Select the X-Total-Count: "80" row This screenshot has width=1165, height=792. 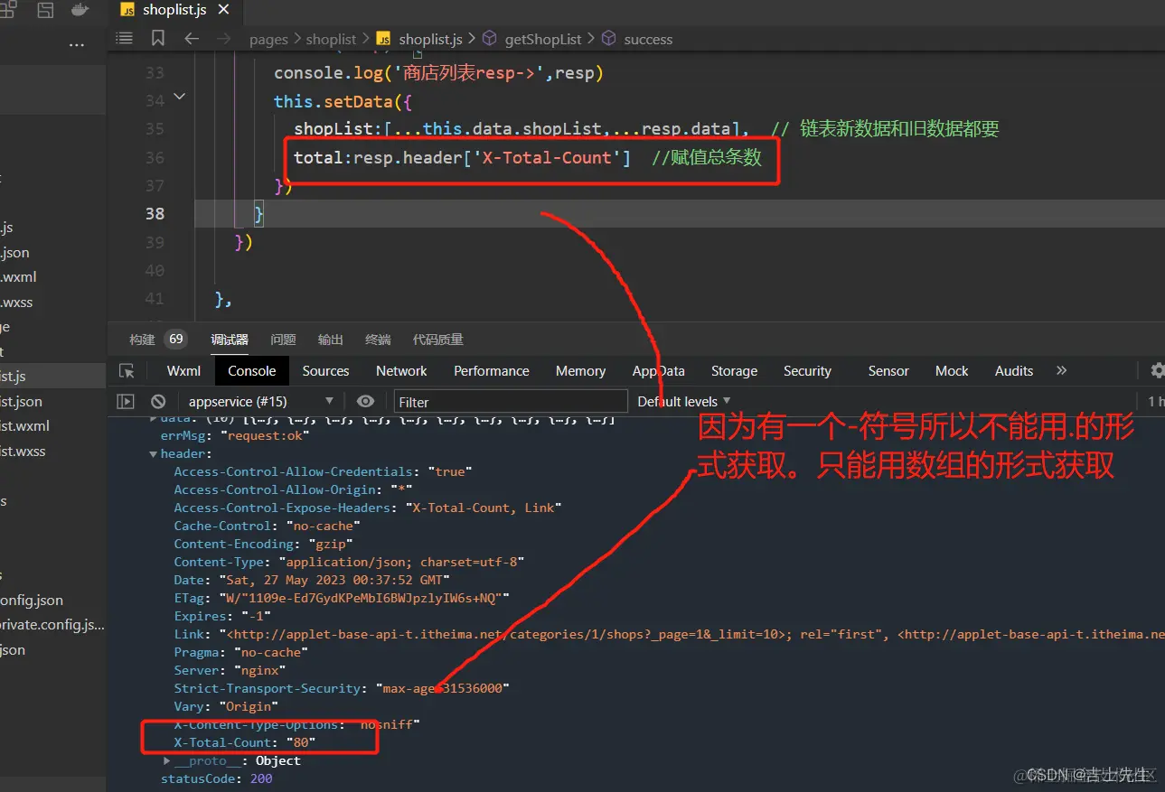(245, 742)
